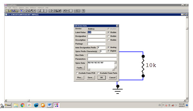Close the Edit Device Data dialog
The width and height of the screenshot is (193, 111).
(x=117, y=26)
